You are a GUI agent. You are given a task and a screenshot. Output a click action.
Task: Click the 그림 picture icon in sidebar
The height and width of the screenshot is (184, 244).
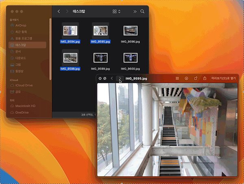tap(12, 65)
